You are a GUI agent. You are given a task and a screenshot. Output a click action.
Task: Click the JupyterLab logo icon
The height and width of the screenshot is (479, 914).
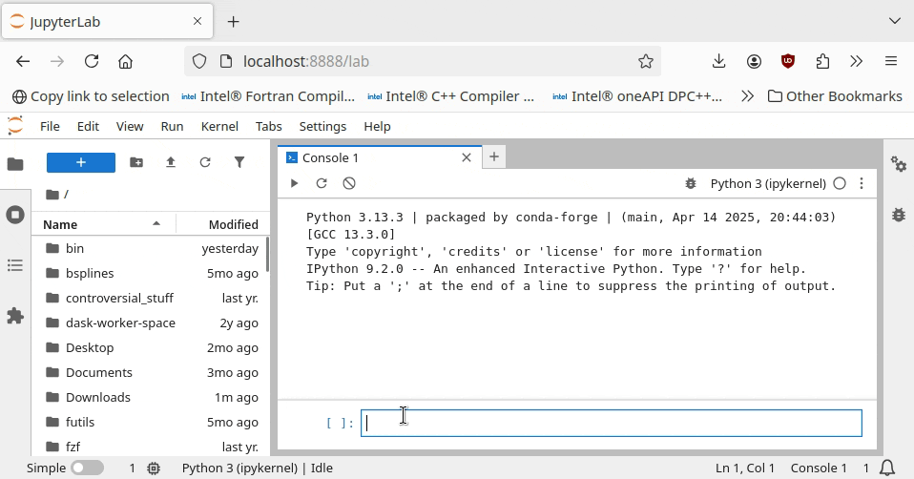coord(15,126)
